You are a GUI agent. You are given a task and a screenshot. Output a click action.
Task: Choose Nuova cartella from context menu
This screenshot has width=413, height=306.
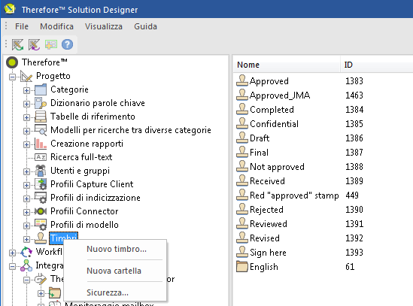click(115, 271)
